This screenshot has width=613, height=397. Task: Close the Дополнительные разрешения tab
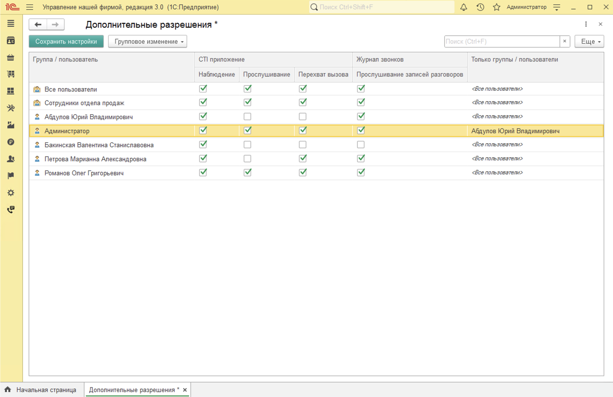[x=185, y=390]
